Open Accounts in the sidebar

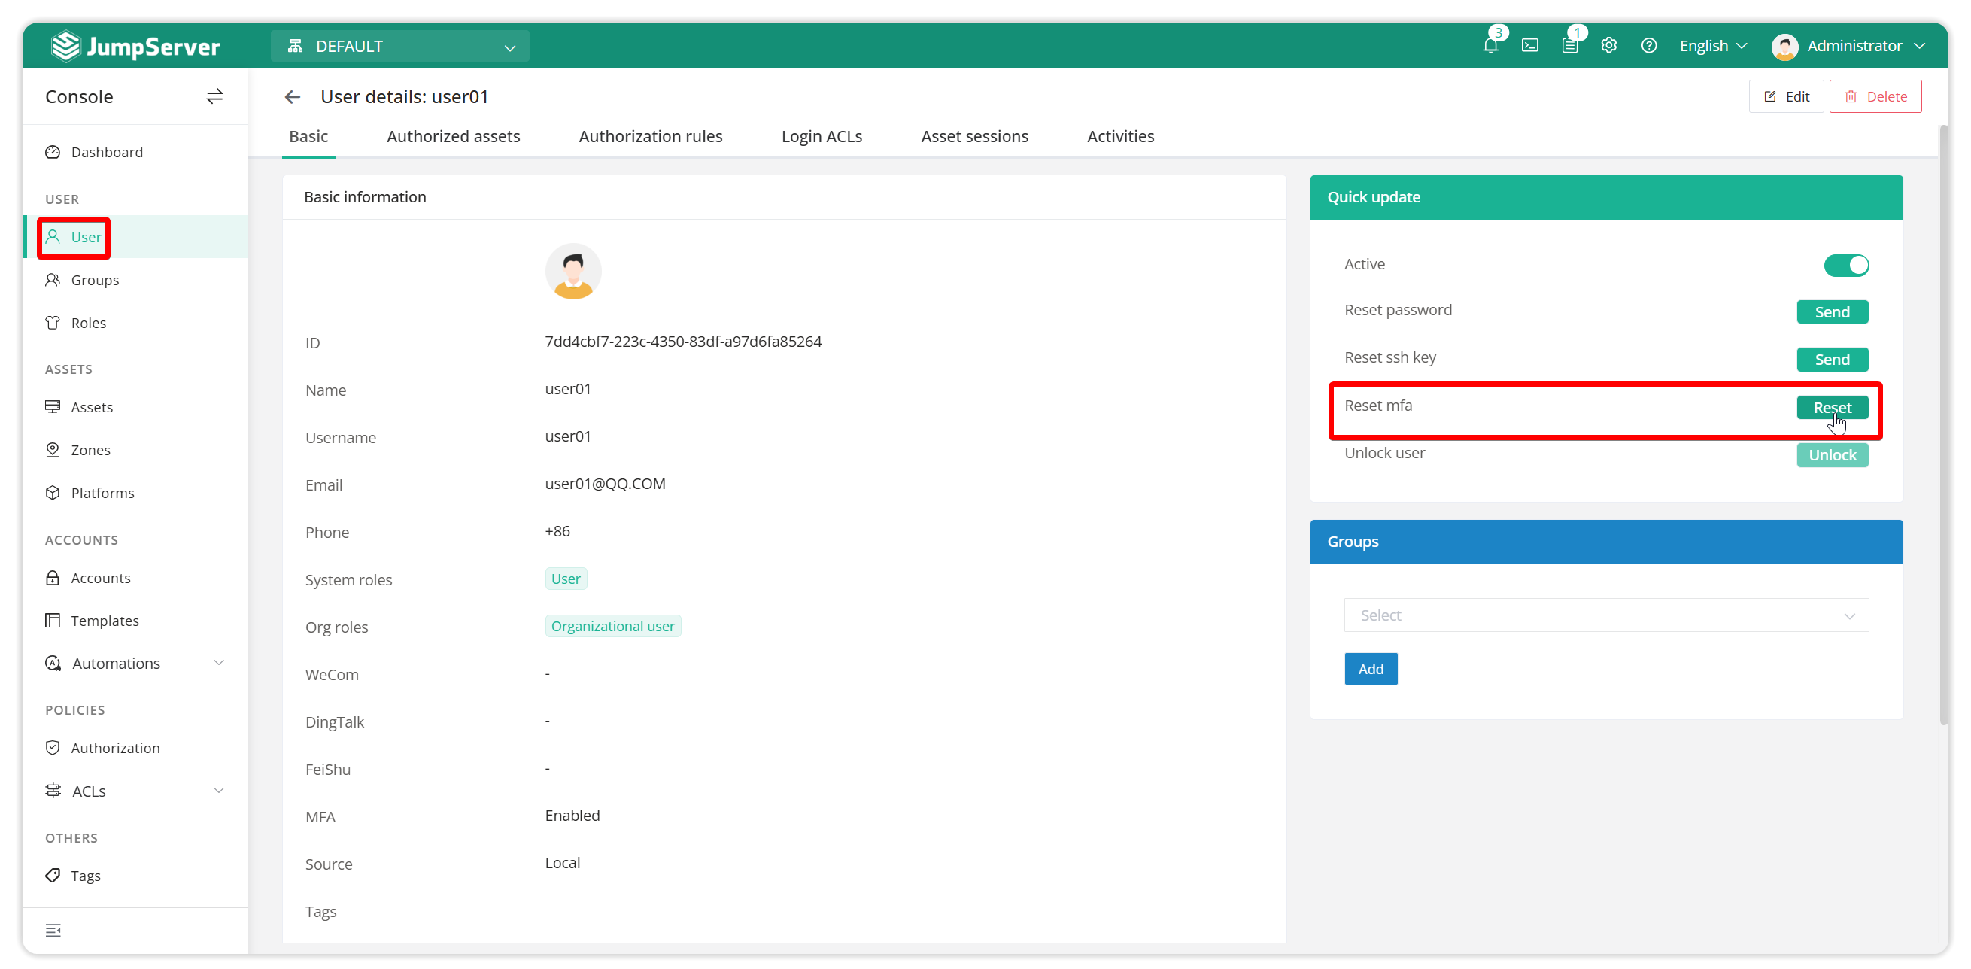(136, 578)
